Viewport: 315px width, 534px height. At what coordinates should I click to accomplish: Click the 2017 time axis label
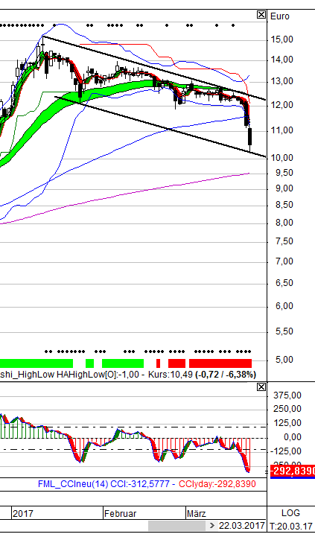23,513
